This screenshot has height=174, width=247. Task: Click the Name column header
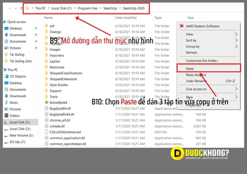click(48, 18)
